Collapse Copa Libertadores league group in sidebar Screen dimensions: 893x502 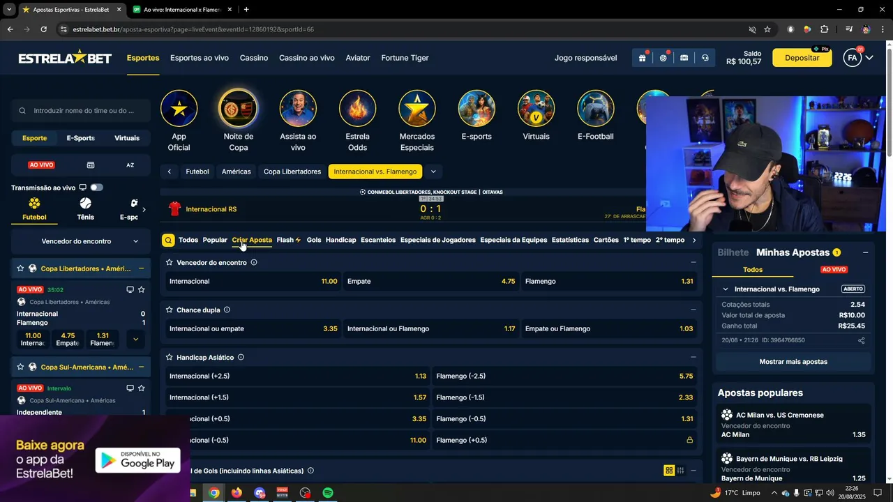point(141,268)
